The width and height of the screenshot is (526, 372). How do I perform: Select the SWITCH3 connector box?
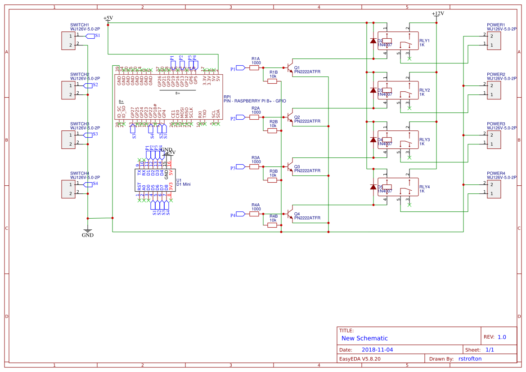[68, 139]
